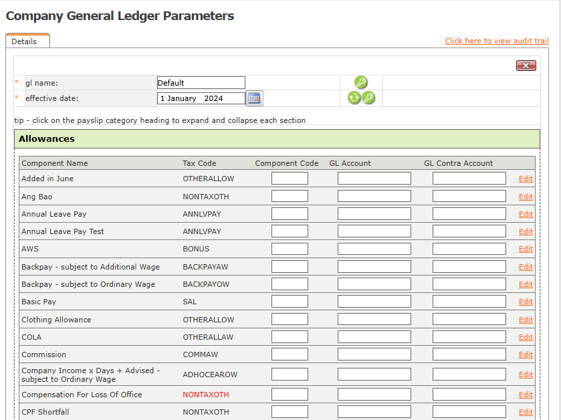Click GL Contra Account field for COLA

point(469,337)
